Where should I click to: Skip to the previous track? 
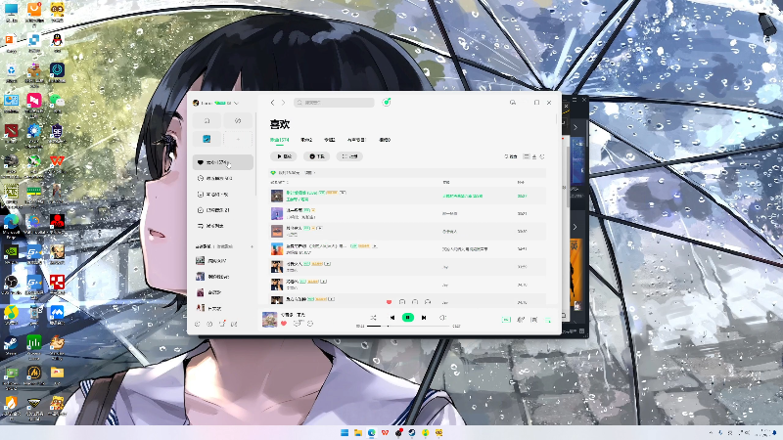[x=392, y=317]
